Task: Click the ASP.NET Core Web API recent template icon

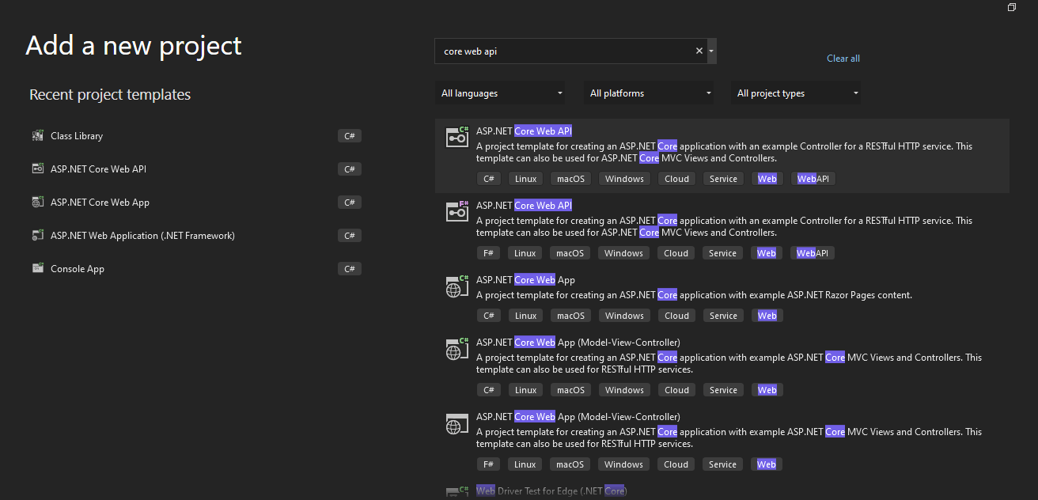Action: 37,169
